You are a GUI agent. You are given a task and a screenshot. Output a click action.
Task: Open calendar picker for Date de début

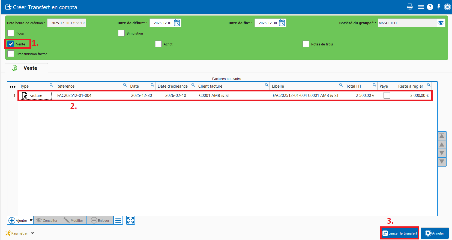click(x=177, y=23)
